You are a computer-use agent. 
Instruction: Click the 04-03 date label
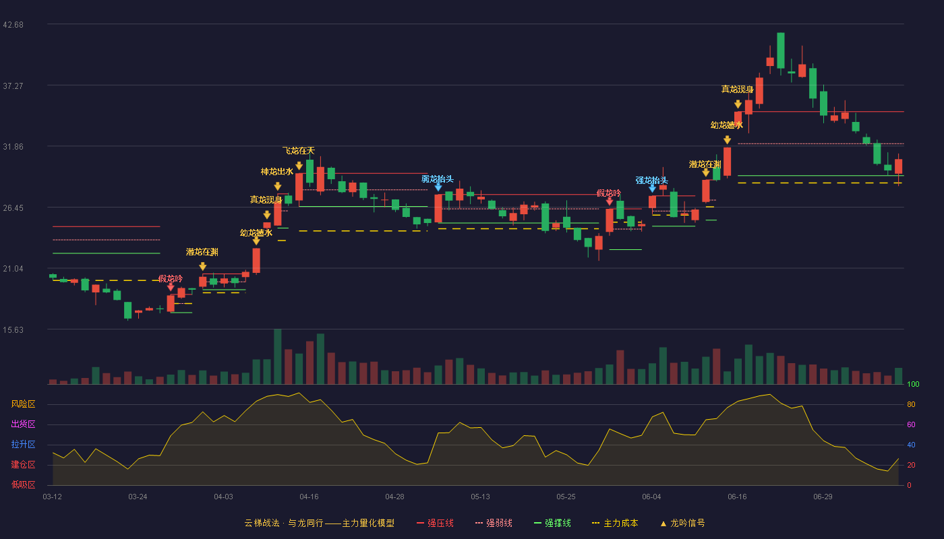224,497
